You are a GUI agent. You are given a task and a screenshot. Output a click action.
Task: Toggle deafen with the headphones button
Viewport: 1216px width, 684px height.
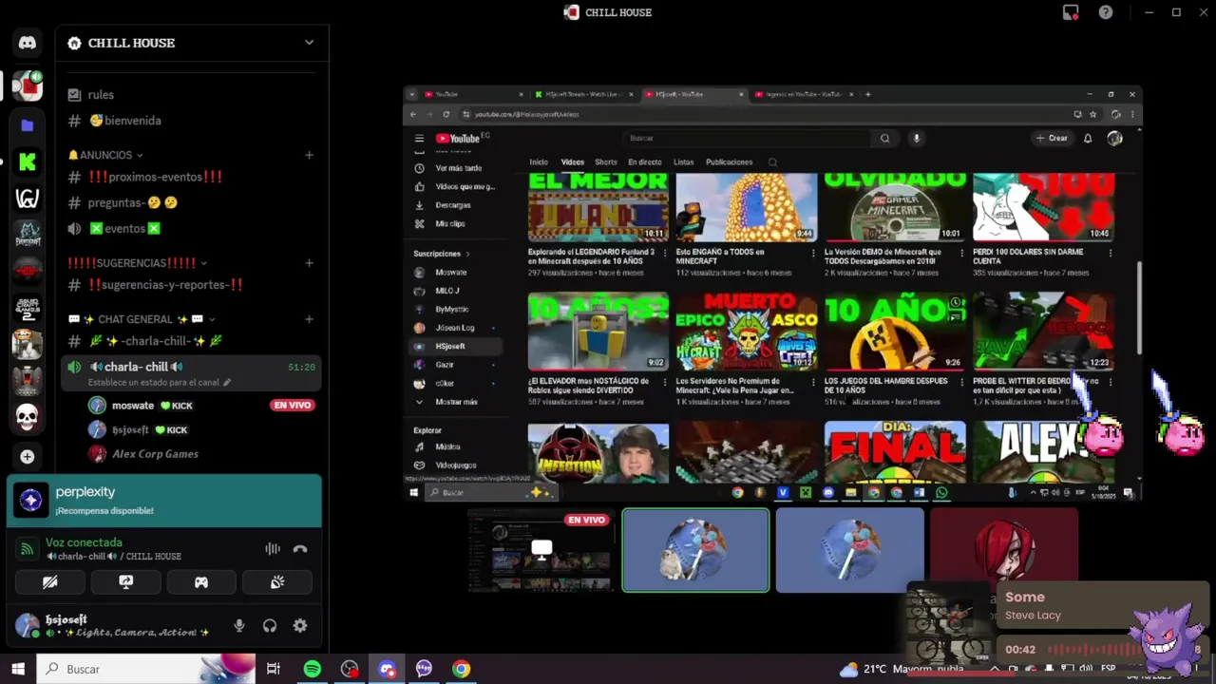[x=270, y=626]
